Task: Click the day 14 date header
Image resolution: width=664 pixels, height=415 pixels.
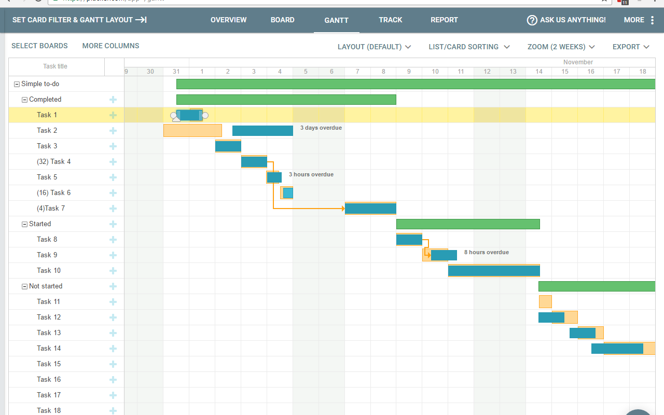Action: click(539, 72)
